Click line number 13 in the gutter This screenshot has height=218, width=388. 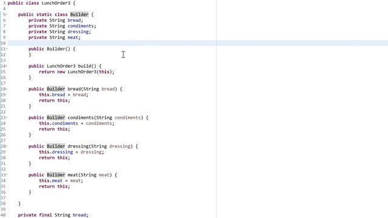[3, 61]
